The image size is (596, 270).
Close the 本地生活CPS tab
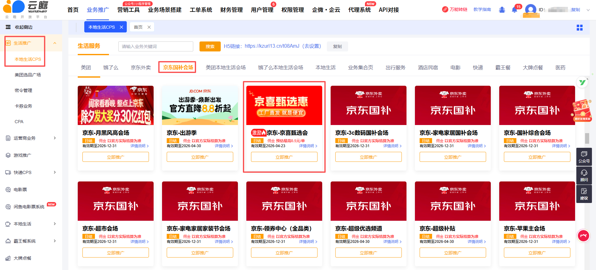[121, 27]
